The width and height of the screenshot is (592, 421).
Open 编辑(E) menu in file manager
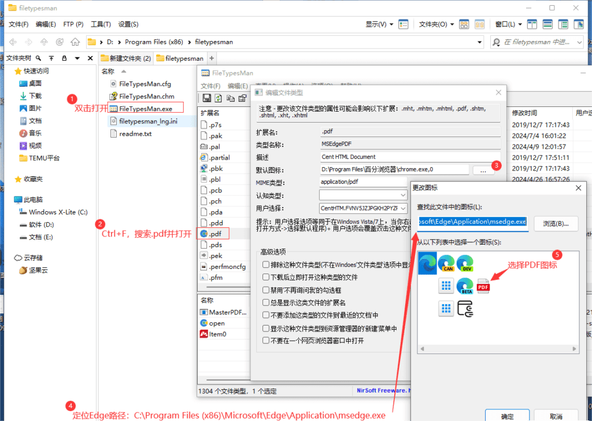click(46, 24)
